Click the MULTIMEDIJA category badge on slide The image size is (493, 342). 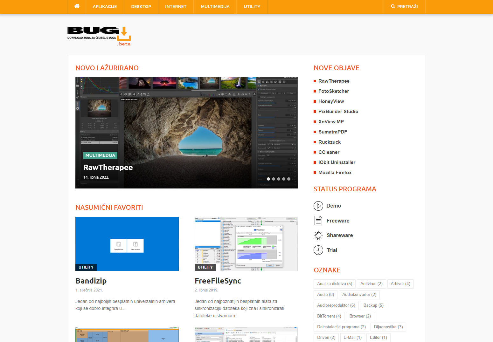pyautogui.click(x=100, y=155)
